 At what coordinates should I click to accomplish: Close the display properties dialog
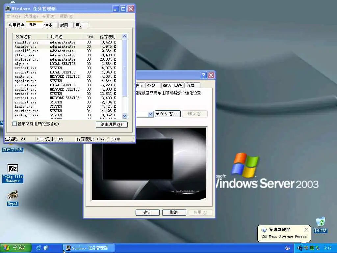(x=211, y=75)
